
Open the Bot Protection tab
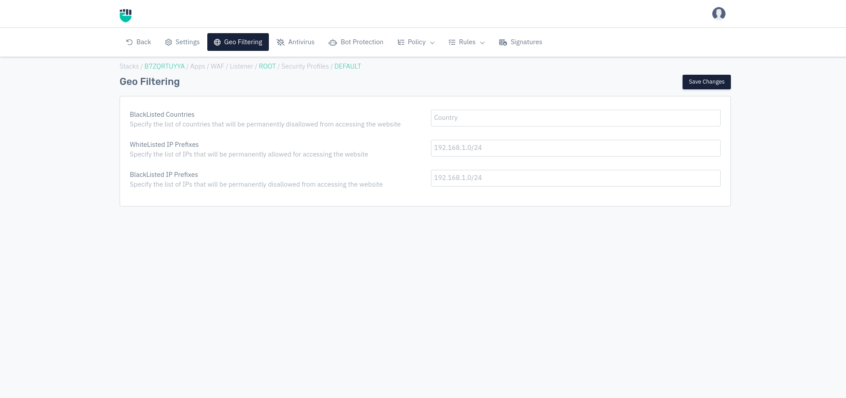[356, 42]
